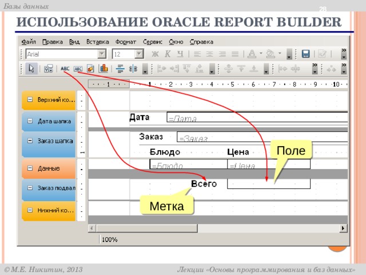Open the Вставка menu

coord(98,42)
